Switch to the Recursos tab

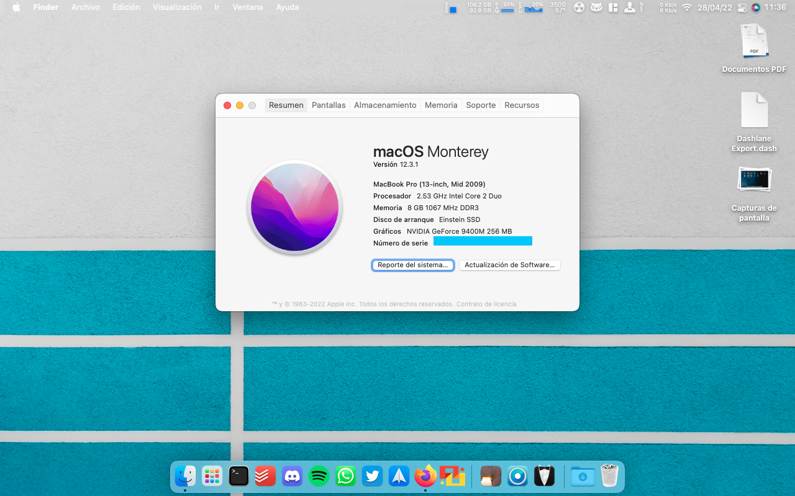522,105
